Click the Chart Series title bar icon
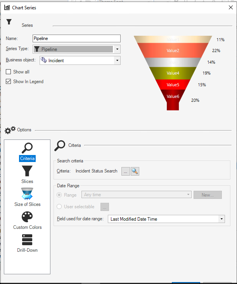The image size is (237, 284). point(7,7)
